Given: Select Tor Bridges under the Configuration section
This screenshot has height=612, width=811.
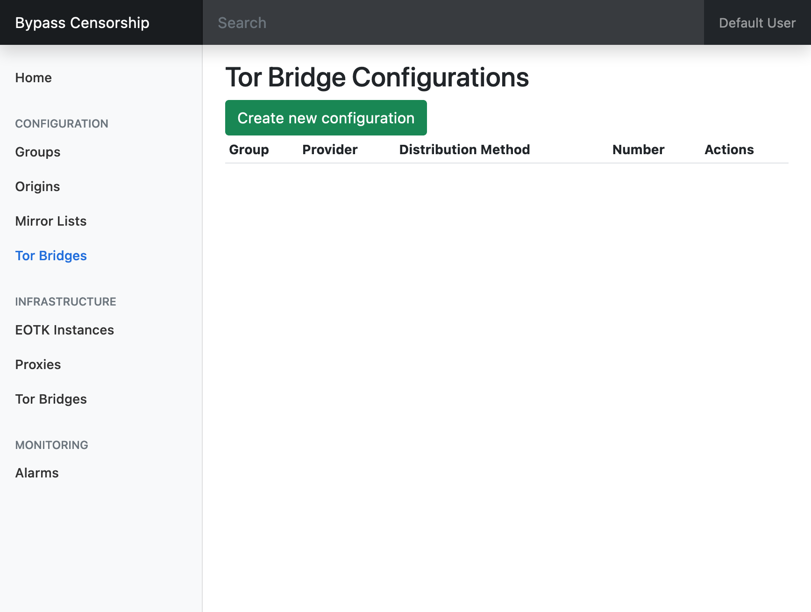Looking at the screenshot, I should tap(51, 256).
